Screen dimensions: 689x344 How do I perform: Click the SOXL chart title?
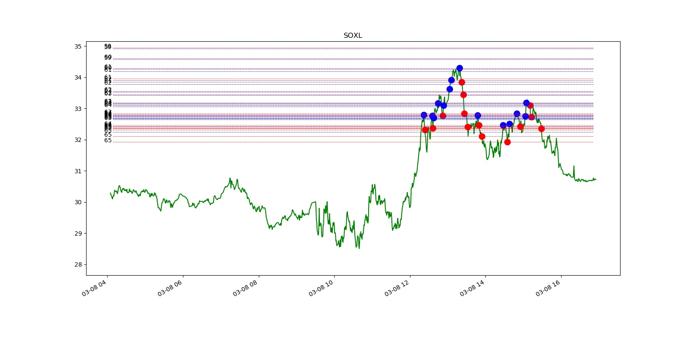353,36
